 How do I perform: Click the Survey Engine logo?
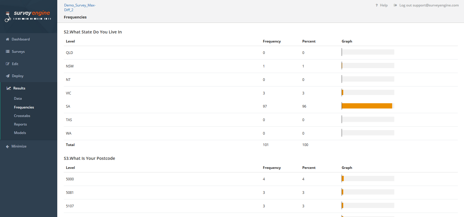tap(28, 16)
